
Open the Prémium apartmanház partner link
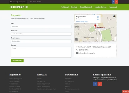click(72, 89)
